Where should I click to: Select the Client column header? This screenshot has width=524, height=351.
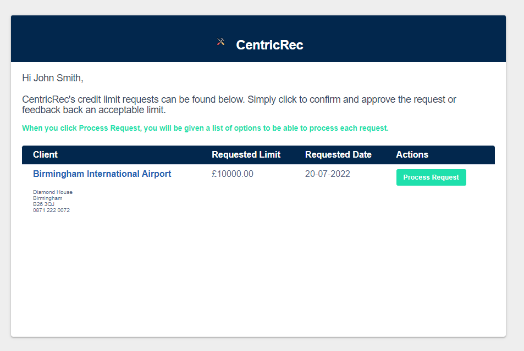coord(45,155)
